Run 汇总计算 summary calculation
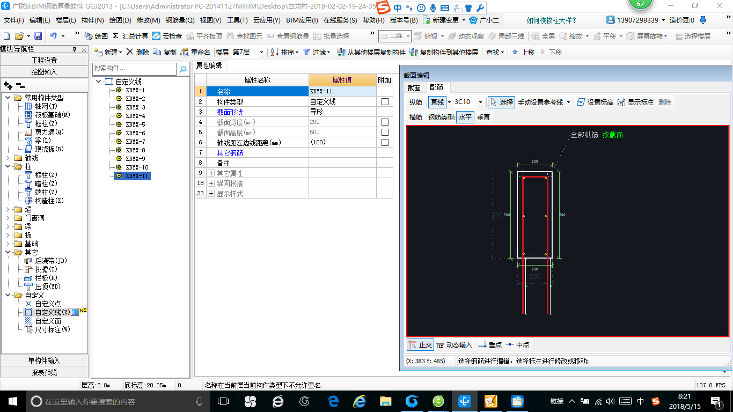 [130, 36]
